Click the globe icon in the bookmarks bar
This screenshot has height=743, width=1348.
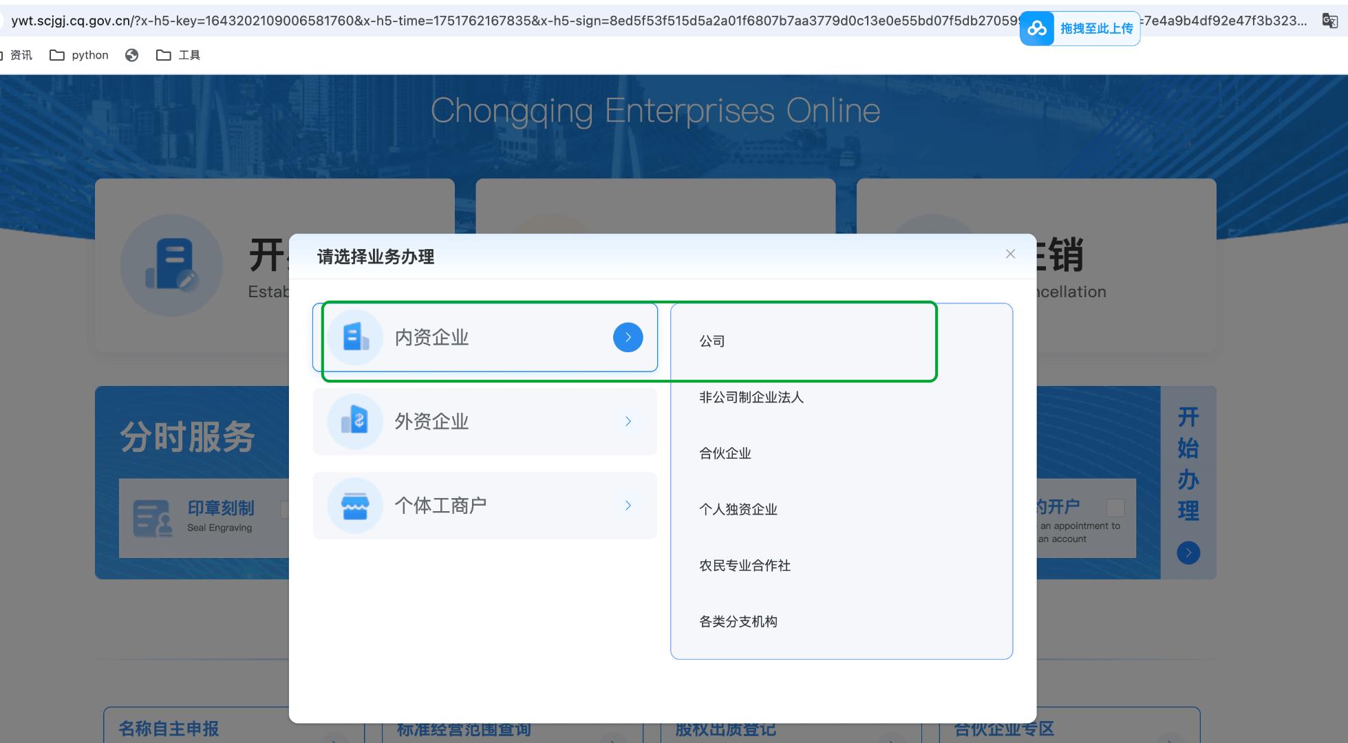coord(132,54)
